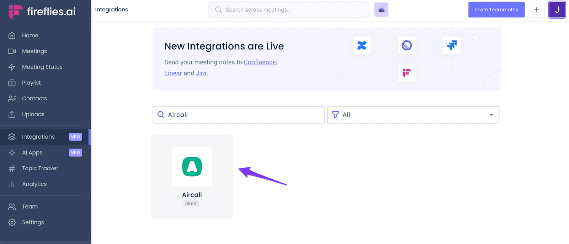569x244 pixels.
Task: Open the J user avatar
Action: click(557, 10)
